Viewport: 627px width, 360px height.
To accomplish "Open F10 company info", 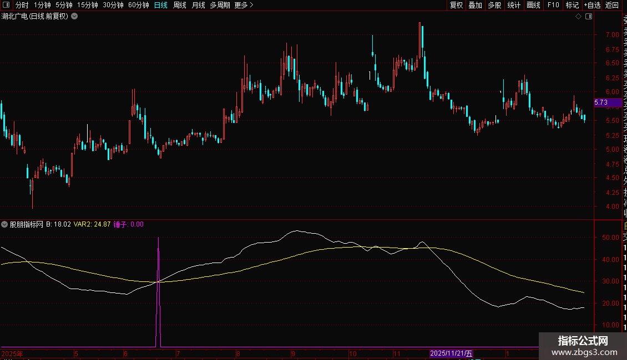I will [x=553, y=5].
